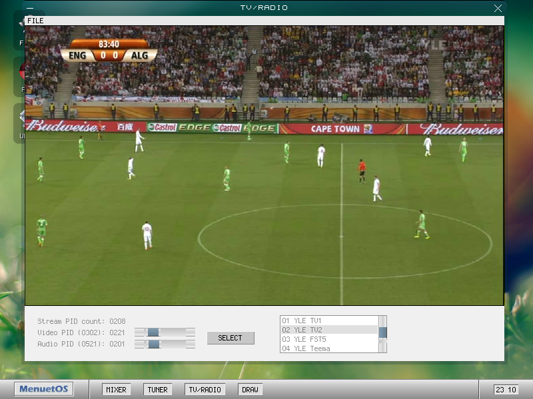Select channel 03 YLE FST5
Viewport: 533px width, 399px height.
click(329, 339)
